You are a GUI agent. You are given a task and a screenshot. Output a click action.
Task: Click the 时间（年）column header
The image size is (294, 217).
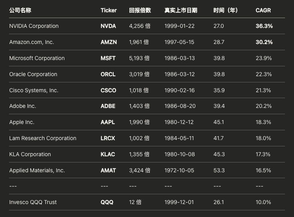point(226,10)
